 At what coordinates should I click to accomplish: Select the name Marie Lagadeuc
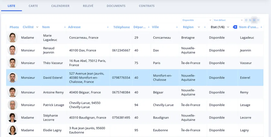tap(50, 37)
